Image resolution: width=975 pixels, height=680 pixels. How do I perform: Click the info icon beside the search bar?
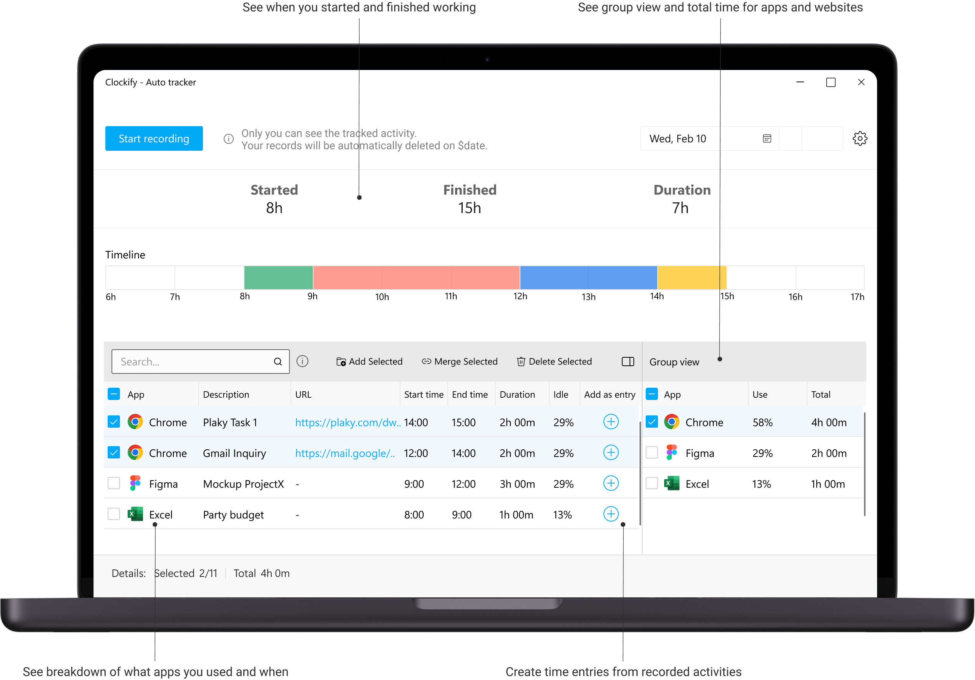click(x=302, y=361)
